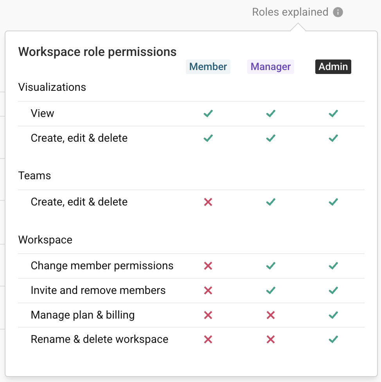The image size is (381, 382).
Task: Click Admin checkmark for Visualizations Create, edit & delete
Action: tap(333, 138)
